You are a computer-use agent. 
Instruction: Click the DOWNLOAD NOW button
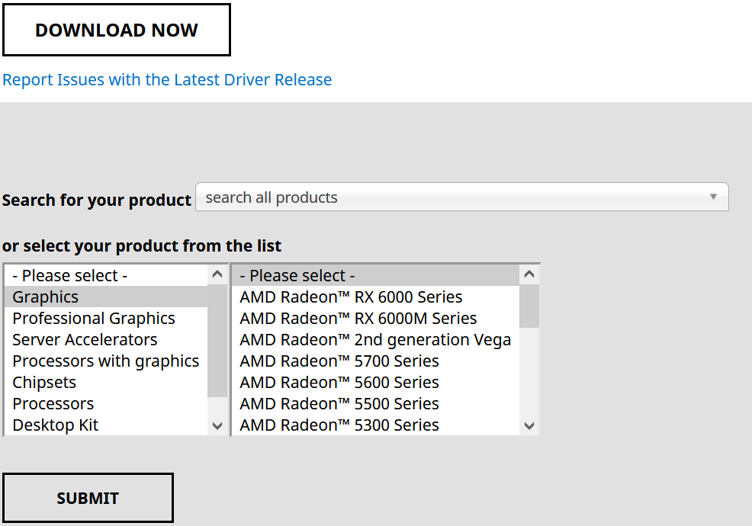tap(117, 30)
